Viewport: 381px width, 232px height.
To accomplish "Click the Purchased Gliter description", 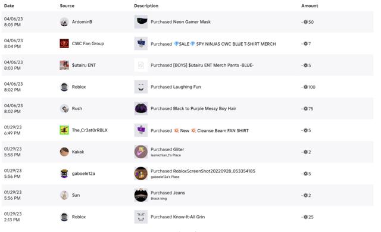I will pyautogui.click(x=167, y=149).
